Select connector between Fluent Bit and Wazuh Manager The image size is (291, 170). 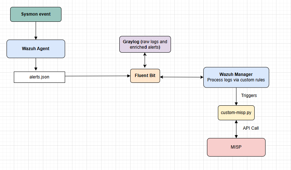[x=182, y=77]
